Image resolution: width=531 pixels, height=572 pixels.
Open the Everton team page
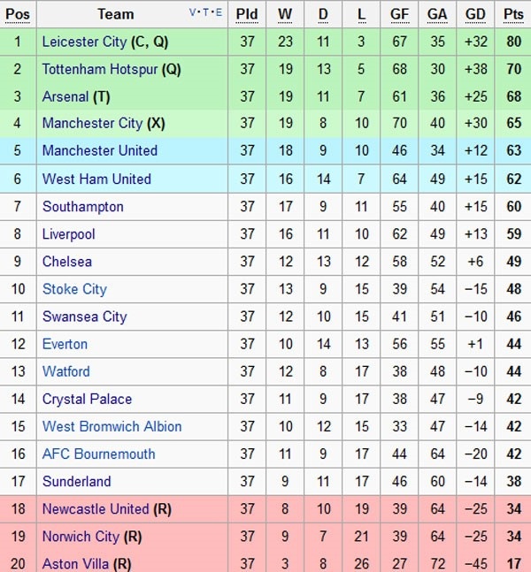tap(65, 344)
